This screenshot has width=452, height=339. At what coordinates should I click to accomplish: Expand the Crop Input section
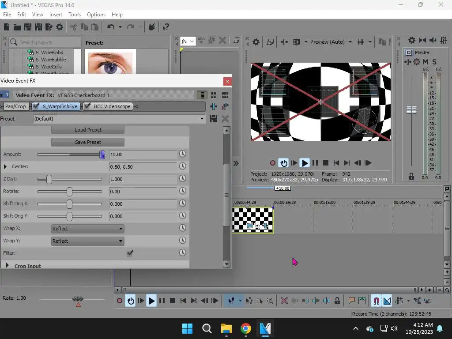[8, 265]
